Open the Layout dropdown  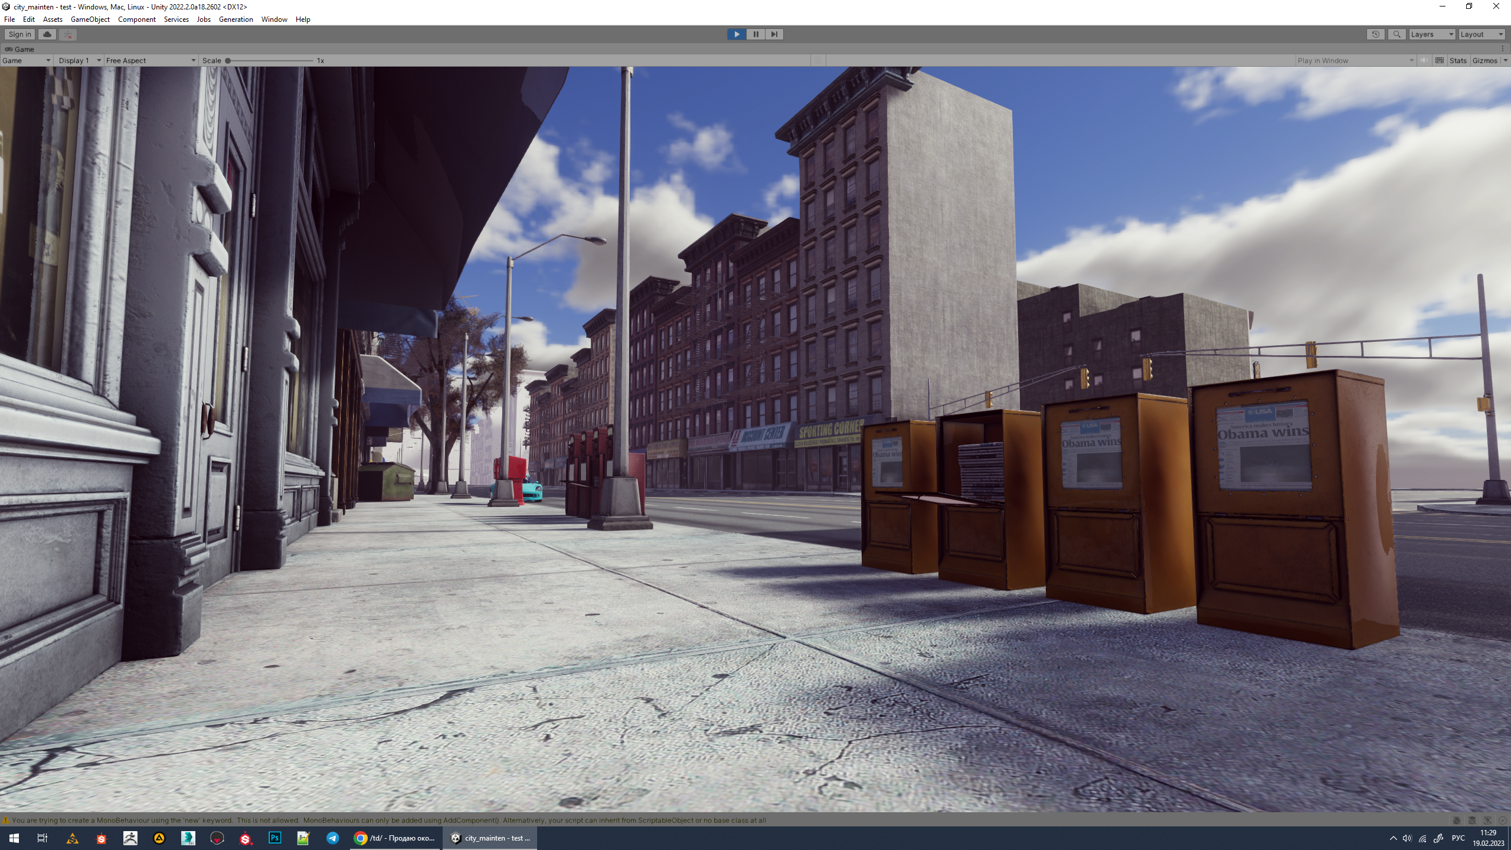(1481, 34)
